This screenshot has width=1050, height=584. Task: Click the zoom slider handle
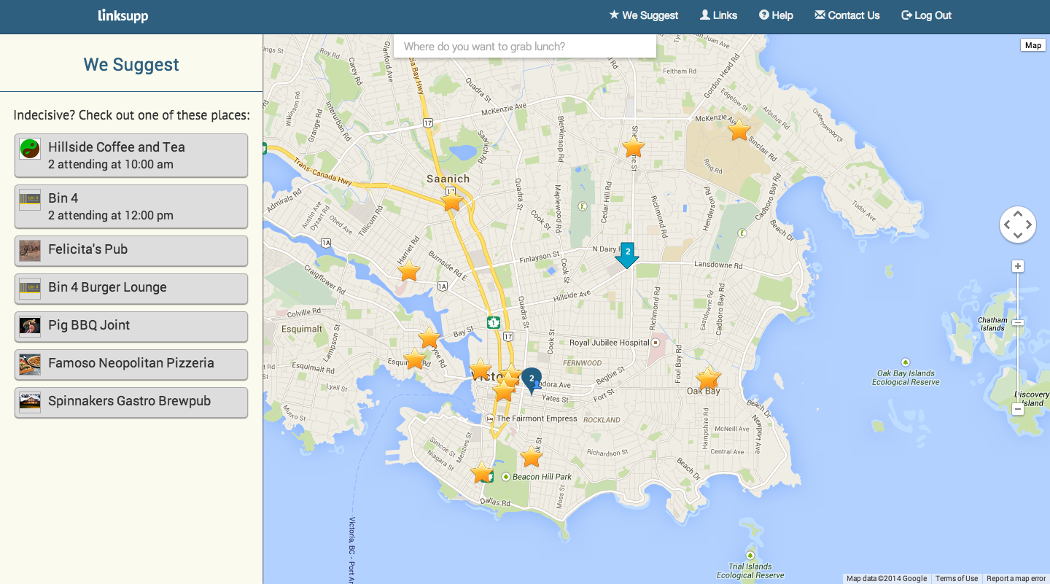tap(1018, 322)
